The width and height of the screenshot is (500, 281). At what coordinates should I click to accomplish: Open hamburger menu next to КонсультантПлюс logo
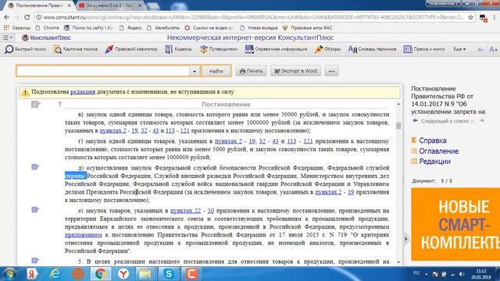[x=7, y=37]
